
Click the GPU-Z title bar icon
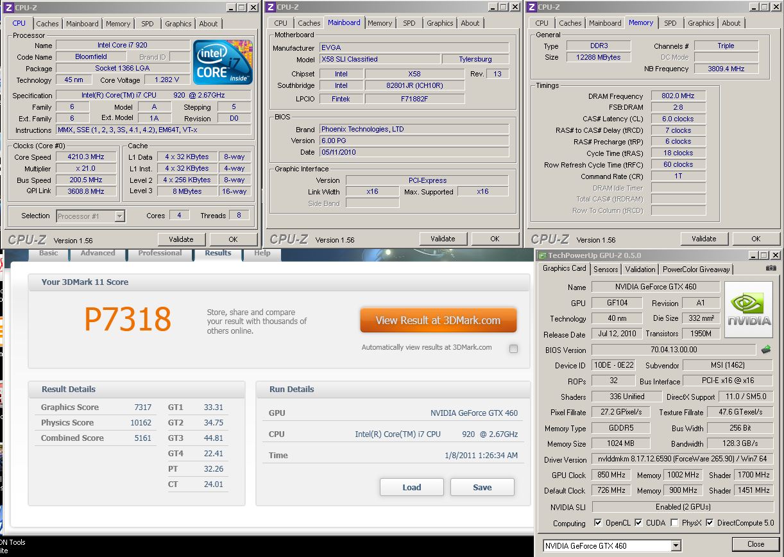click(x=542, y=255)
